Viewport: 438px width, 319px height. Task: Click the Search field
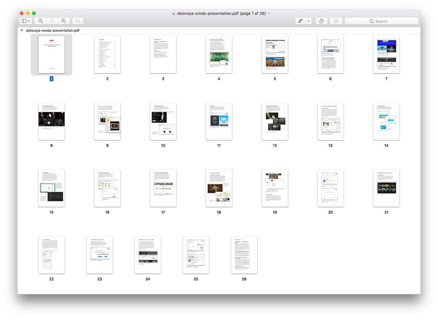click(x=381, y=21)
